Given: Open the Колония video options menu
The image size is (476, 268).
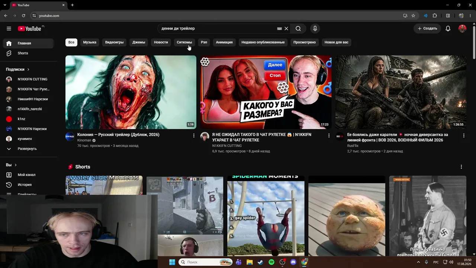Looking at the screenshot, I should click(x=194, y=136).
